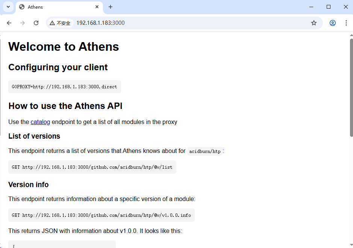Click the Welcome to Athens heading
This screenshot has width=353, height=248.
coord(64,47)
